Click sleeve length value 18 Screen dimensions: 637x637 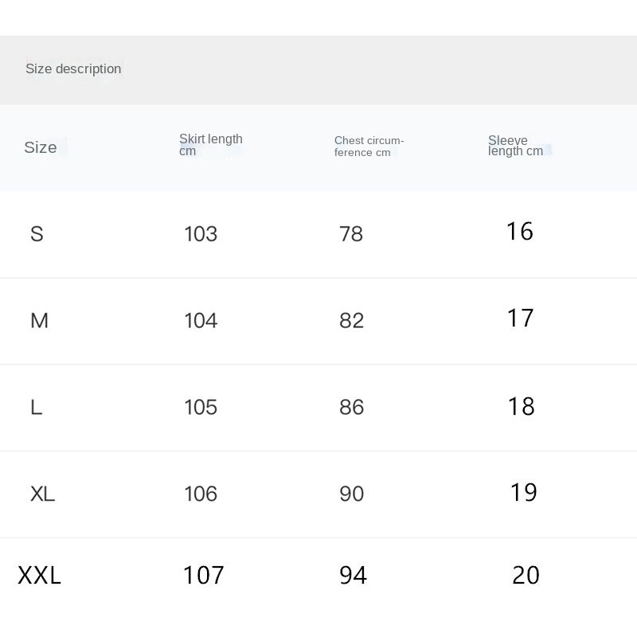pos(521,406)
